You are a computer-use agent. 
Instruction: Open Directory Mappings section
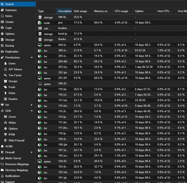[x=17, y=170]
